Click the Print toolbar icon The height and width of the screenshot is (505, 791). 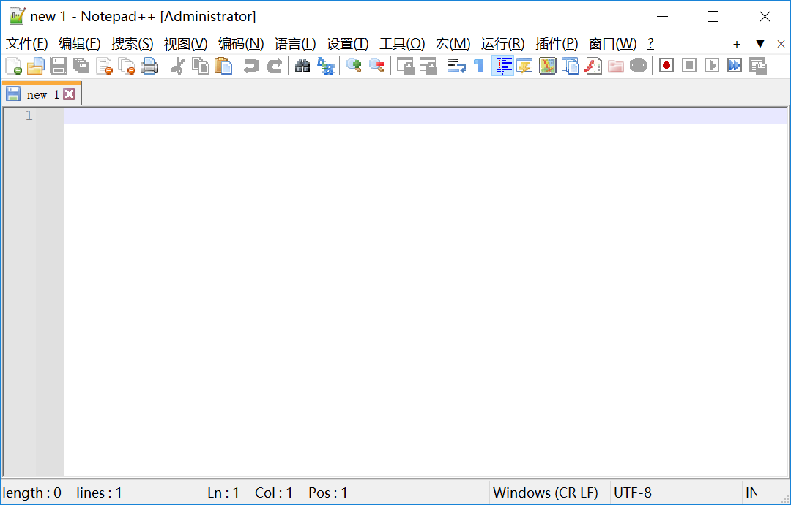(149, 66)
